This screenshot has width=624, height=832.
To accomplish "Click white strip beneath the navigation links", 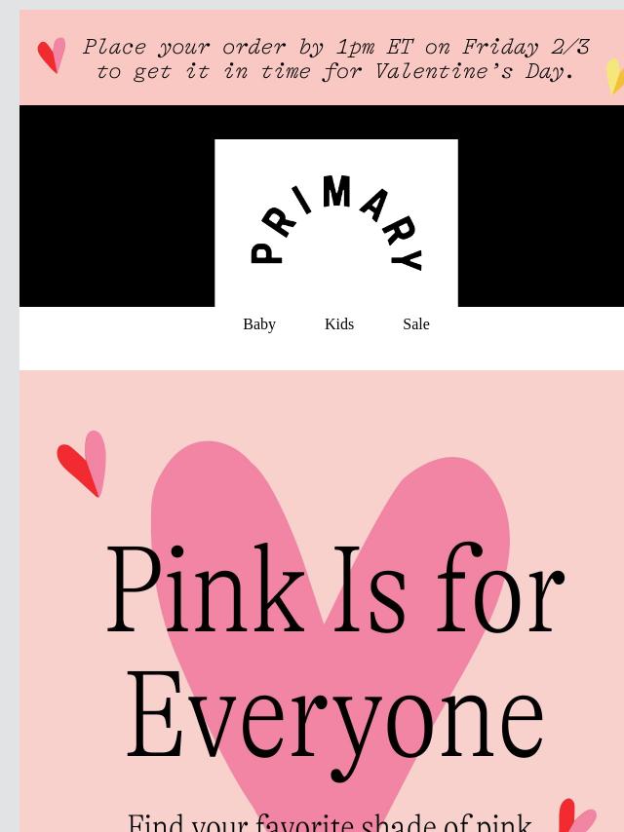I will (322, 355).
